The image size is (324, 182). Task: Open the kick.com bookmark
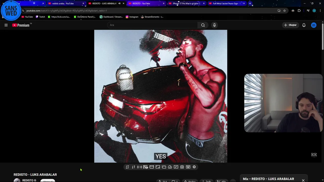click(59, 17)
